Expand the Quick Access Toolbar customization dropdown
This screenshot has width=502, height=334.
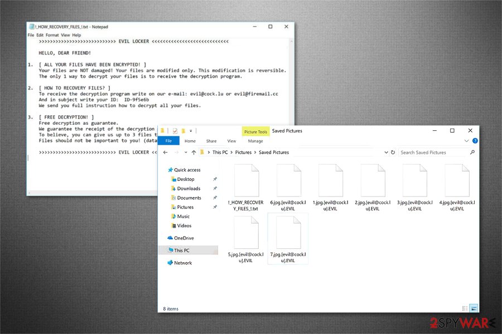[x=191, y=131]
